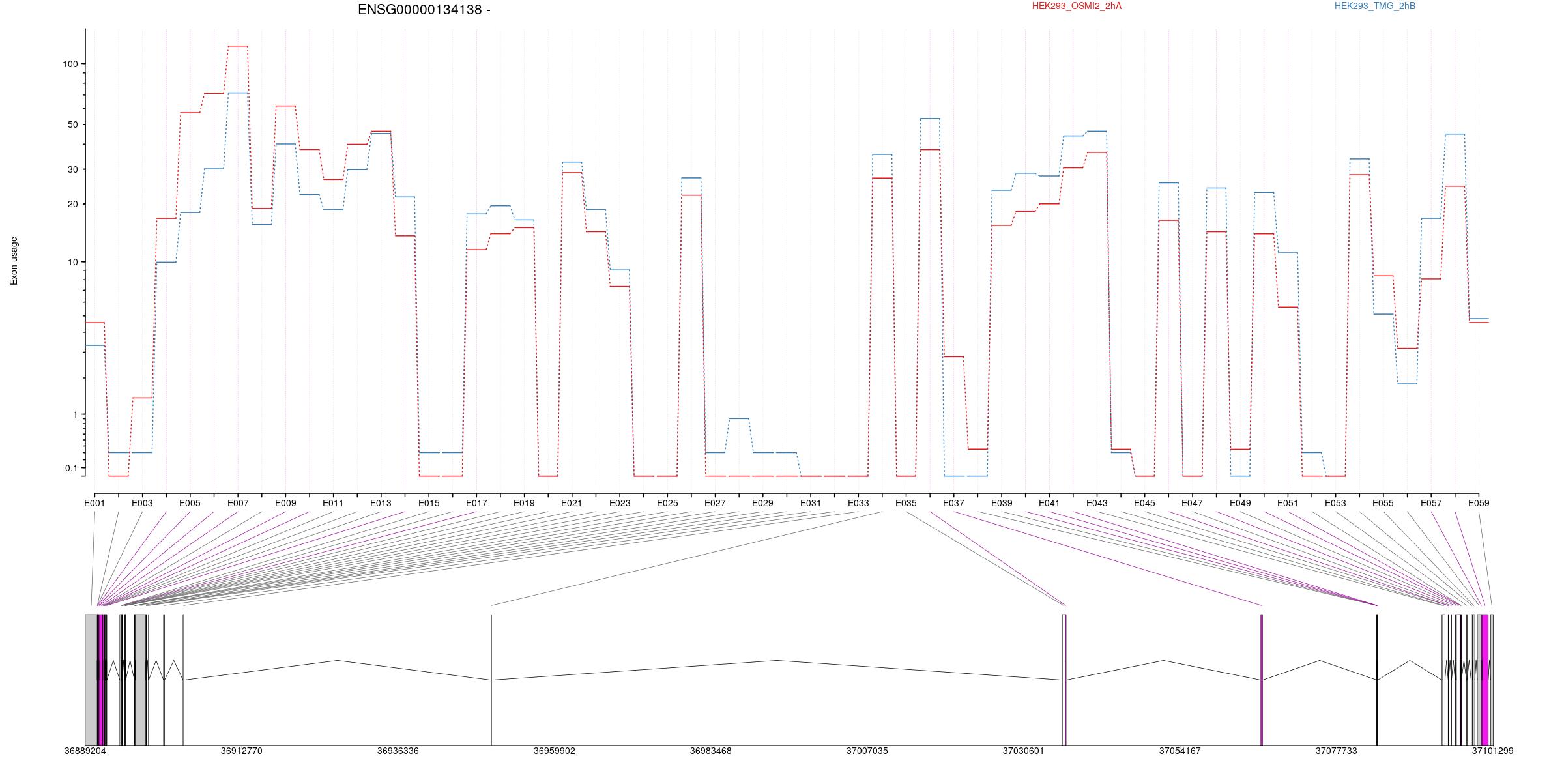Select exon label E013
This screenshot has width=1564, height=782.
click(381, 503)
